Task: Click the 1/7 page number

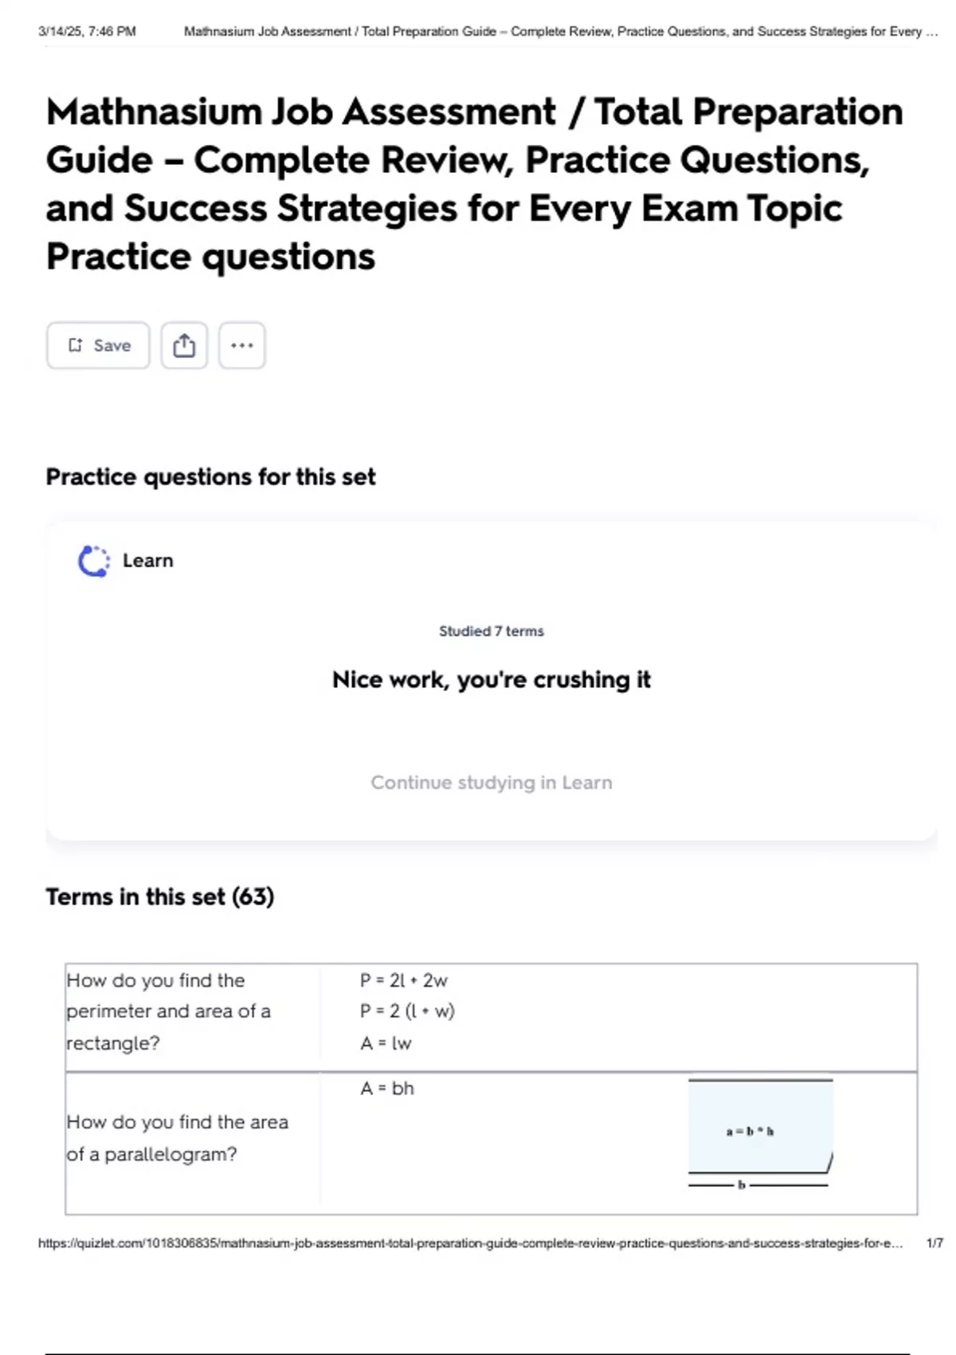Action: coord(934,1243)
